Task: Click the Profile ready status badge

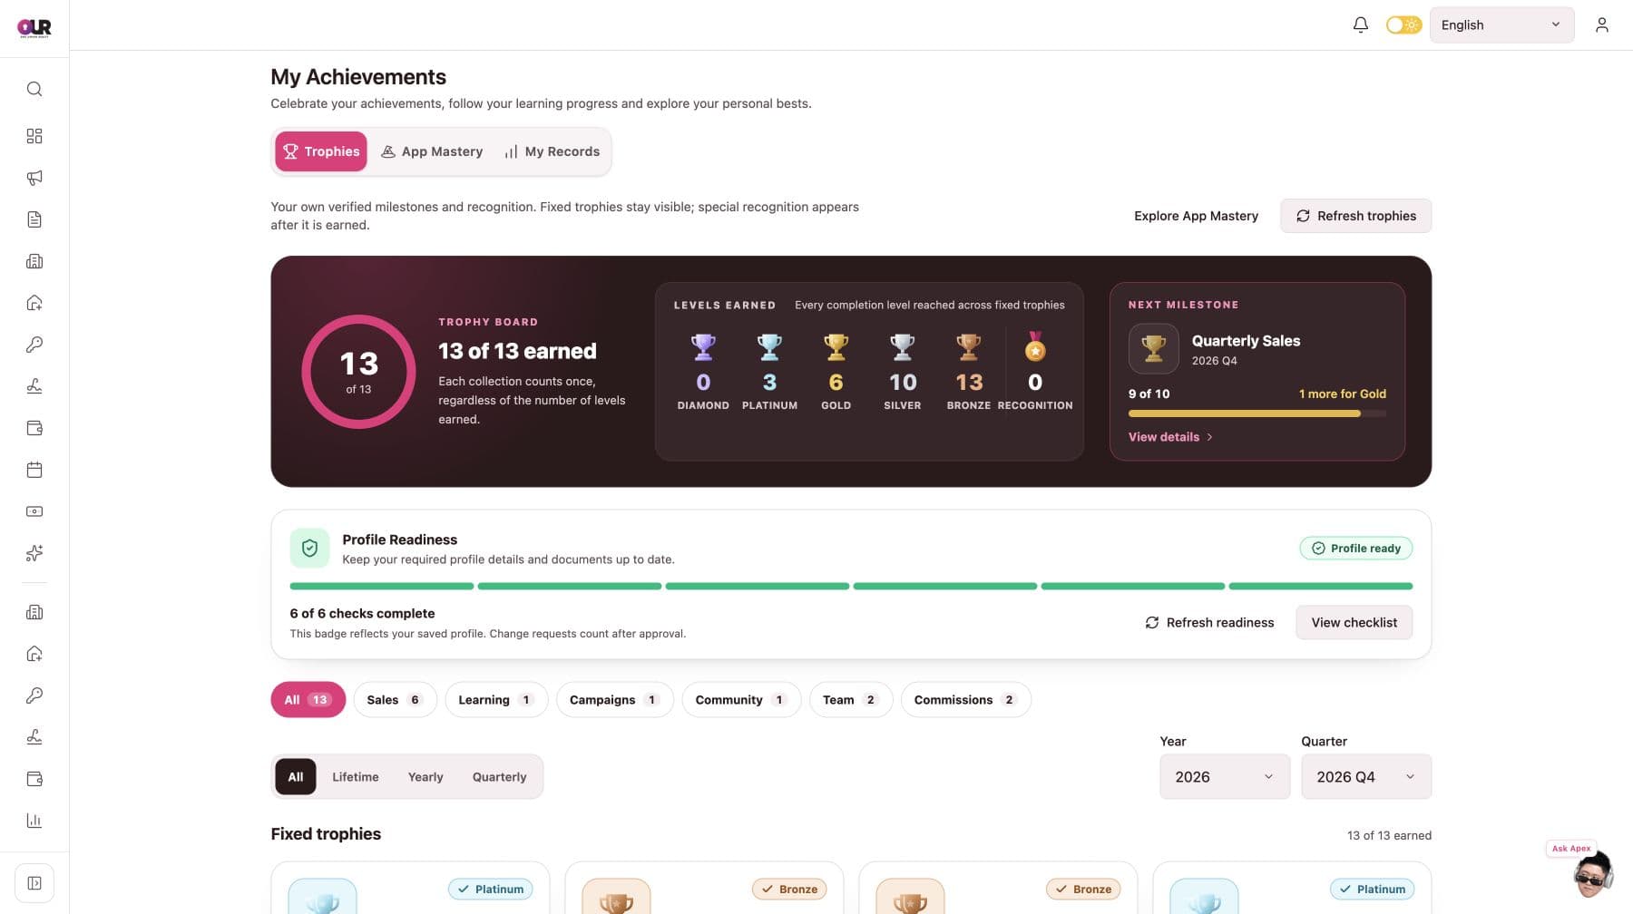Action: (x=1355, y=549)
